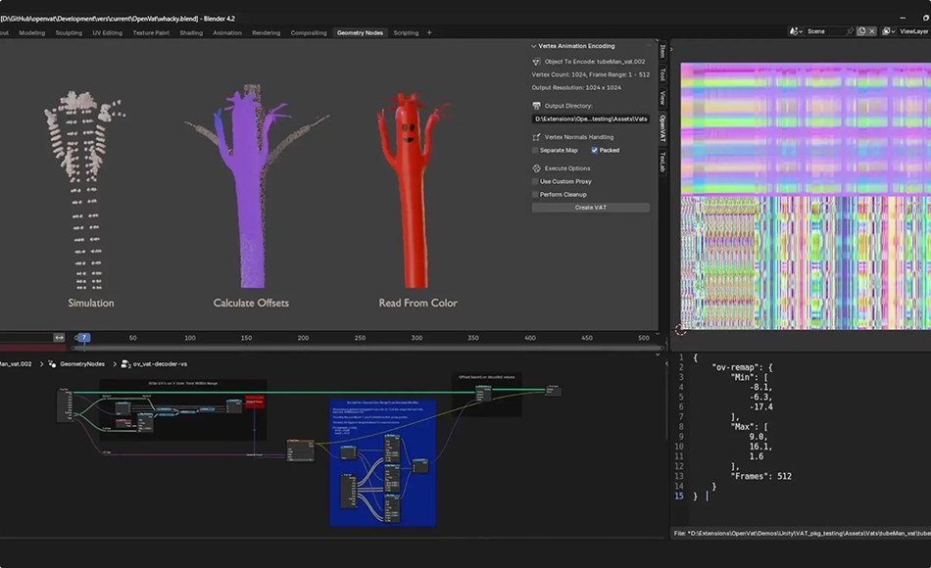
Task: Click the Execute Options icon
Action: (x=536, y=168)
